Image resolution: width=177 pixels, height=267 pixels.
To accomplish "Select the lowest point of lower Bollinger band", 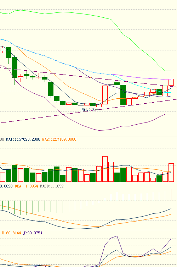I will (x=99, y=130).
